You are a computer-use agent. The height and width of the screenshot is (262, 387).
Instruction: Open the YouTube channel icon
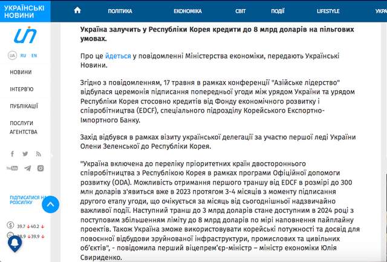(11, 168)
